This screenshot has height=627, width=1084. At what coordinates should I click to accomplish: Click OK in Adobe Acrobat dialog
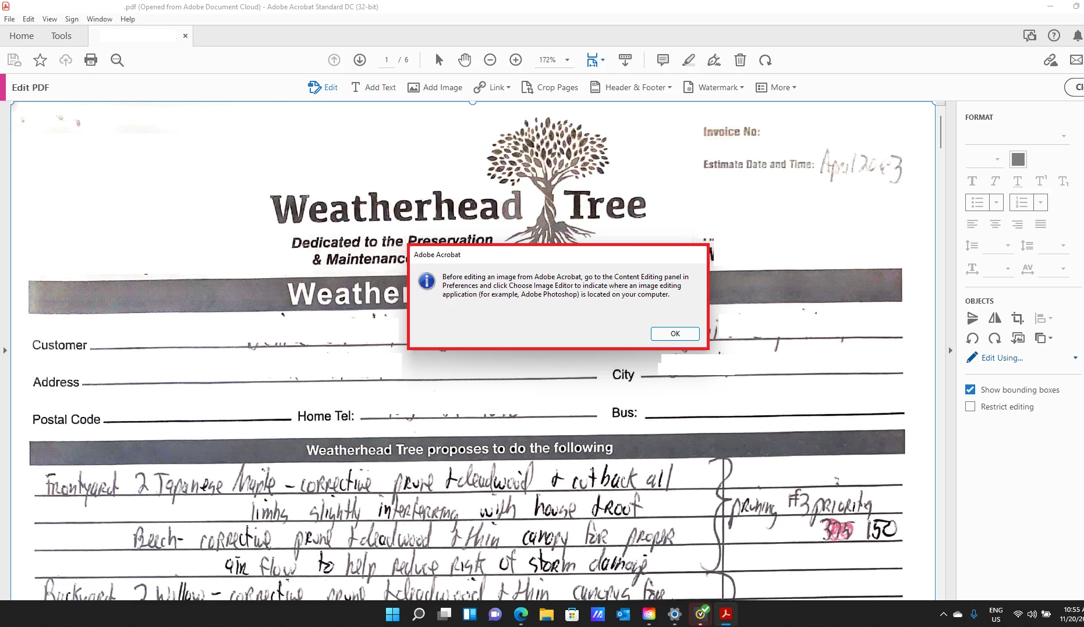point(675,333)
